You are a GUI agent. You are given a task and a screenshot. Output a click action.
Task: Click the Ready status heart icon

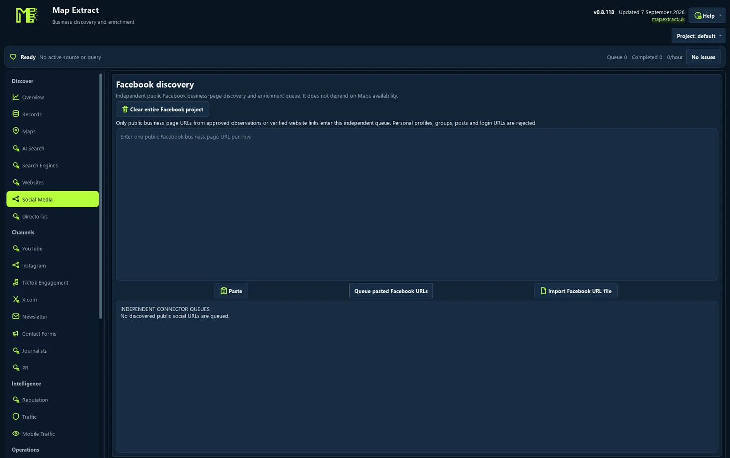tap(13, 57)
